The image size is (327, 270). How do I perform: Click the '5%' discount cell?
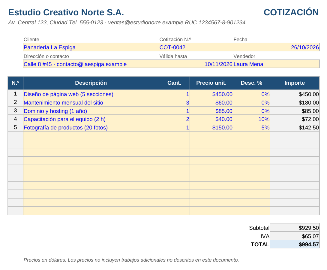251,127
